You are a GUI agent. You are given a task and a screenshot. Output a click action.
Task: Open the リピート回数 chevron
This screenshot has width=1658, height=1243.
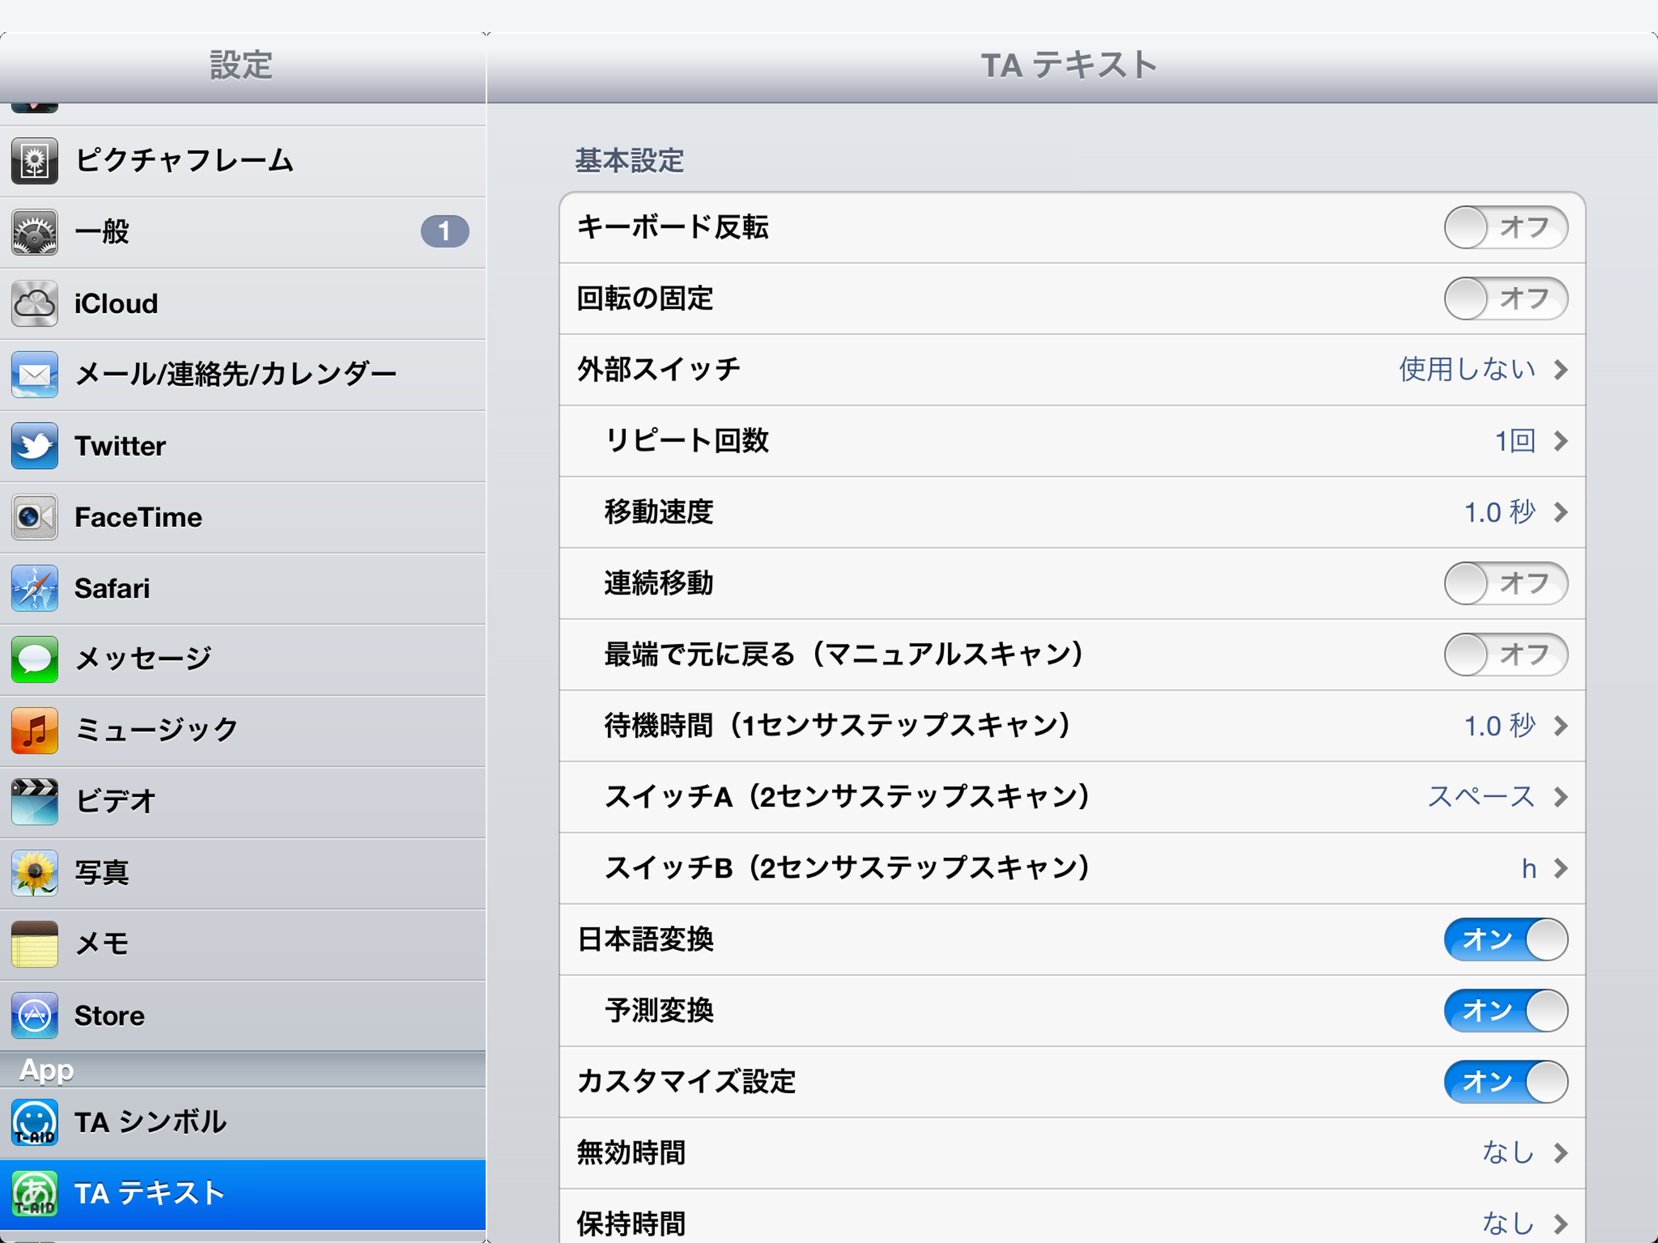point(1560,441)
